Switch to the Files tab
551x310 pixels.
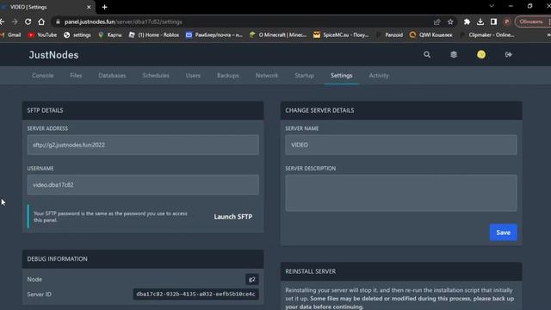(76, 76)
